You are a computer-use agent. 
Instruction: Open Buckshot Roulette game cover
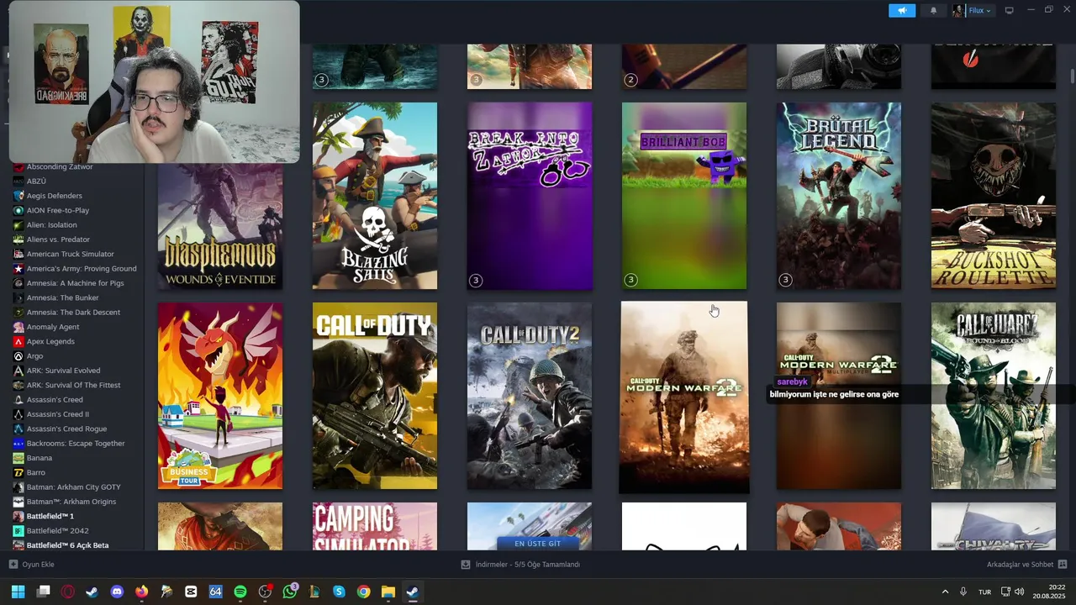(994, 196)
